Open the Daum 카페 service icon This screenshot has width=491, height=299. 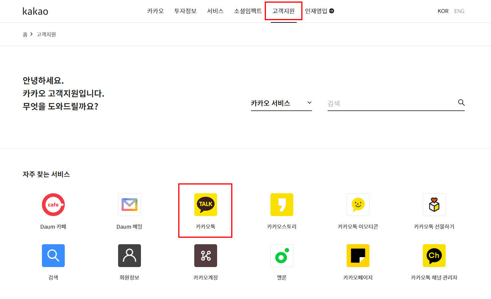click(53, 205)
